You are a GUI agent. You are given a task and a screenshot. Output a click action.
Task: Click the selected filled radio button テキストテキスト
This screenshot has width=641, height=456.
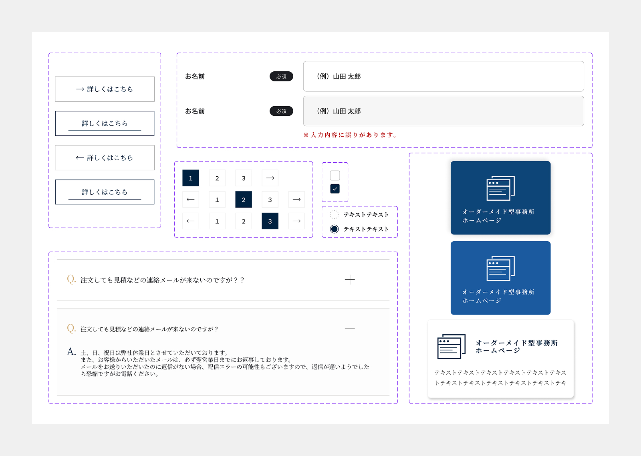click(334, 229)
